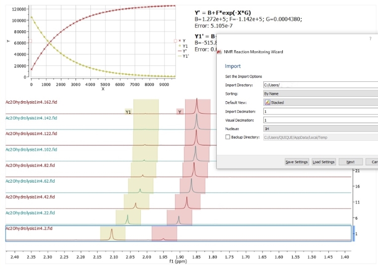Click the Import Directory path field
This screenshot has width=378, height=269.
coord(320,85)
